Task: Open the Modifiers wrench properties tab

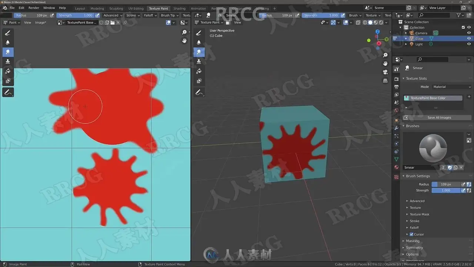Action: tap(397, 128)
